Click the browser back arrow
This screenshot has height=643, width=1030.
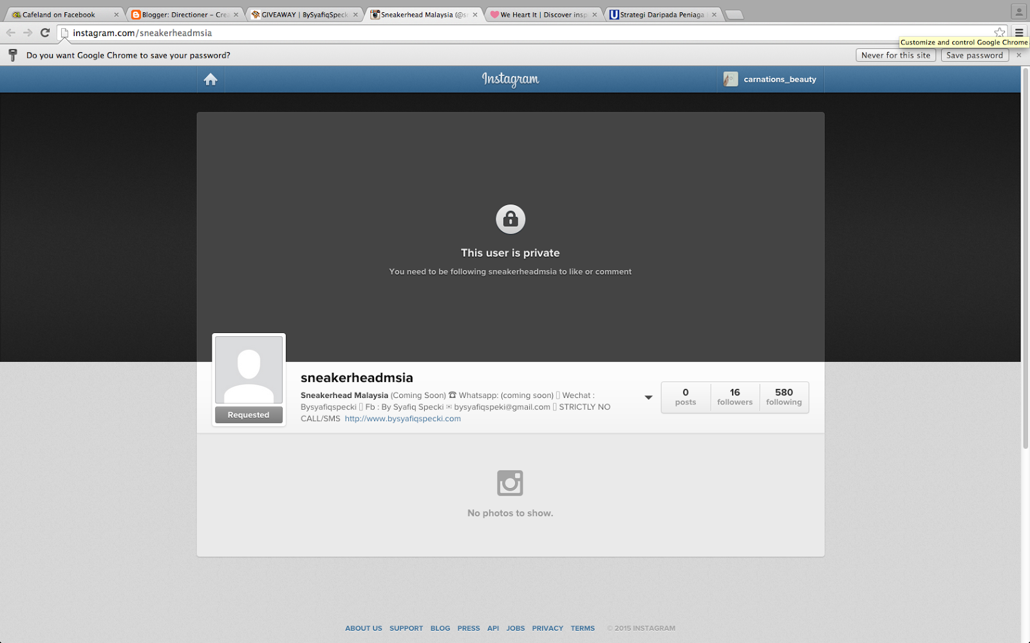[11, 33]
